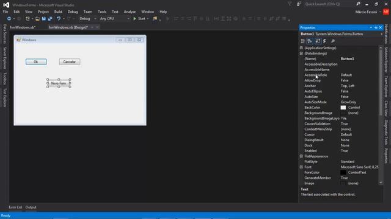Viewport: 391px width, 219px height.
Task: Click the Quick Launch search field
Action: point(329,4)
